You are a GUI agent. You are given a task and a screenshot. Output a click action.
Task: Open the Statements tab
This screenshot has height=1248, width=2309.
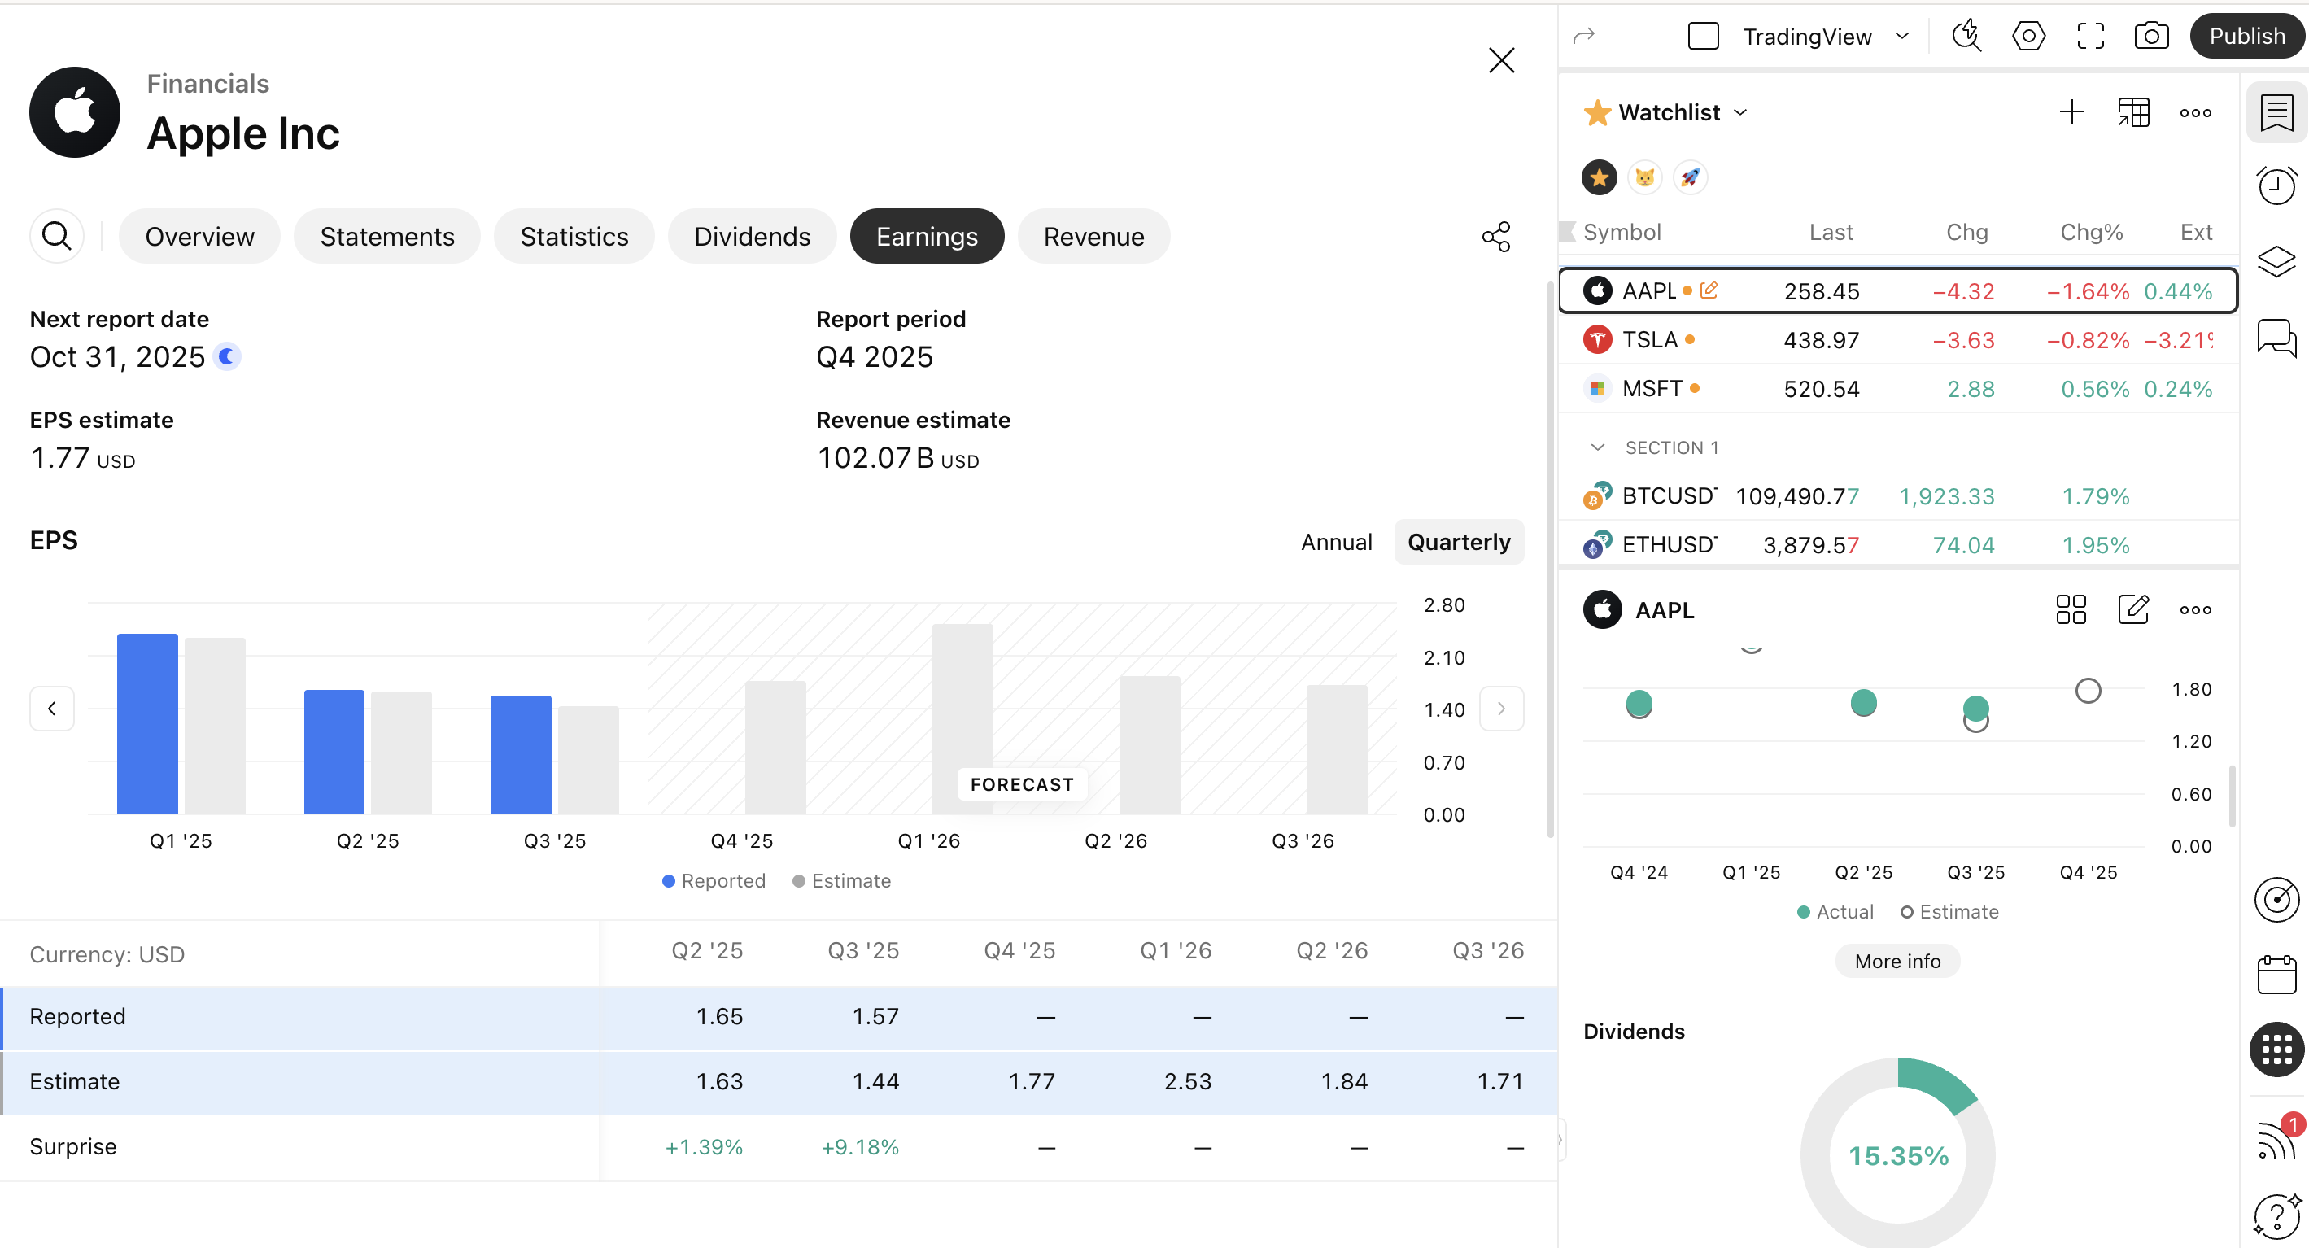pyautogui.click(x=386, y=237)
